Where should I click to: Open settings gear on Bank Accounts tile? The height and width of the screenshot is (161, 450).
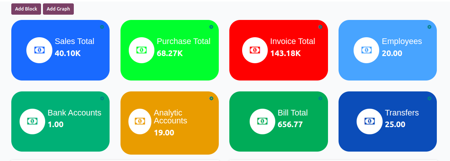[102, 98]
